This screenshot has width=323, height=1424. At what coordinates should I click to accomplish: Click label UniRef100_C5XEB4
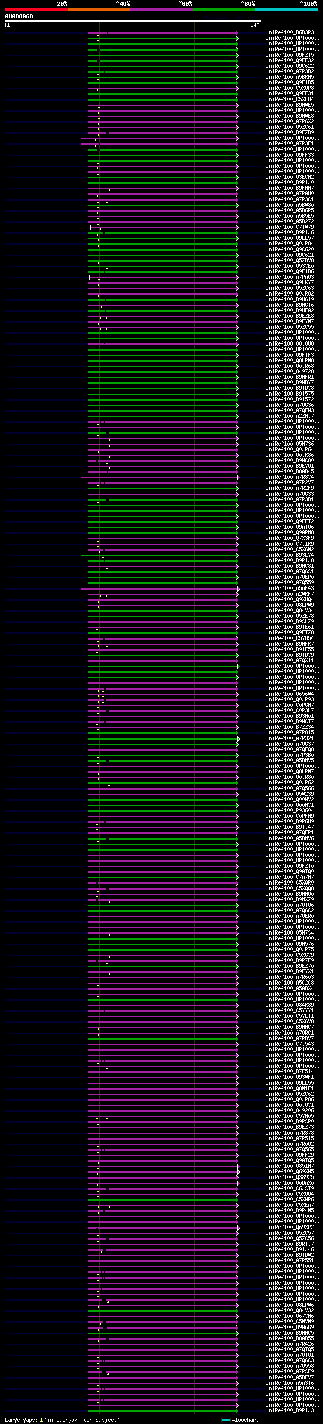pos(290,99)
